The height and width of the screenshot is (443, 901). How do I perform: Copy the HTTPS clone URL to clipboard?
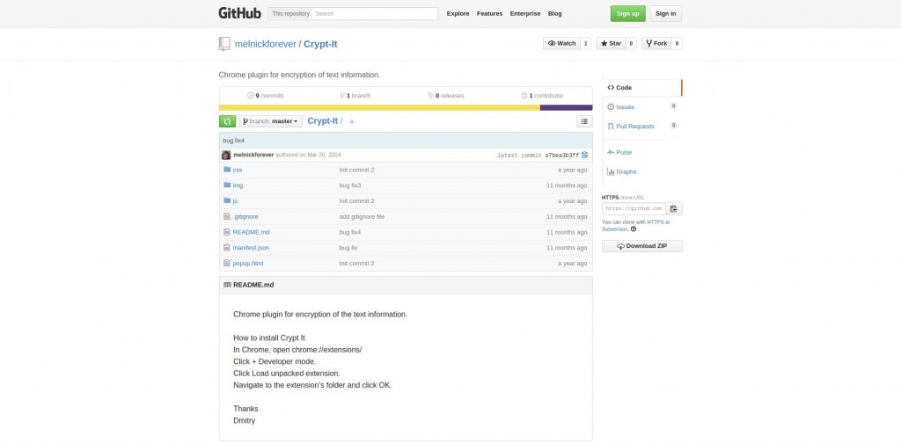tap(674, 208)
